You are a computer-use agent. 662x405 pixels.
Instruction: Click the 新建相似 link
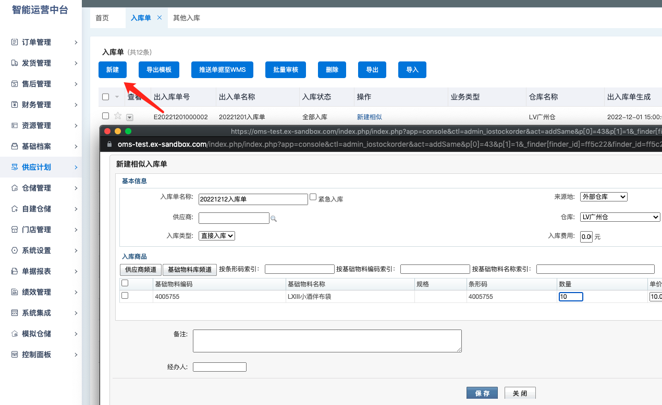pos(370,117)
